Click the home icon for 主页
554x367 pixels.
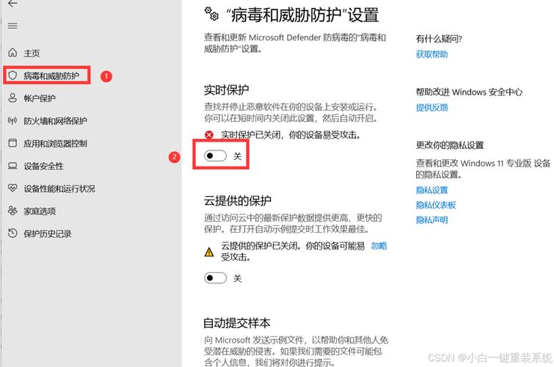click(x=12, y=53)
